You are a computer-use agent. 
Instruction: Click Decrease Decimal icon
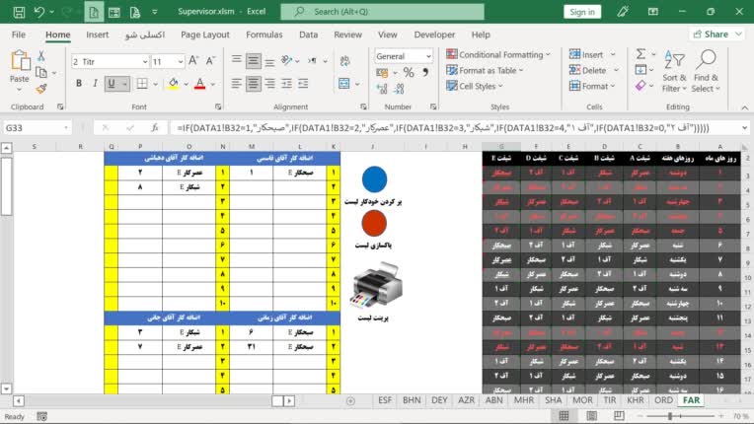[x=399, y=89]
